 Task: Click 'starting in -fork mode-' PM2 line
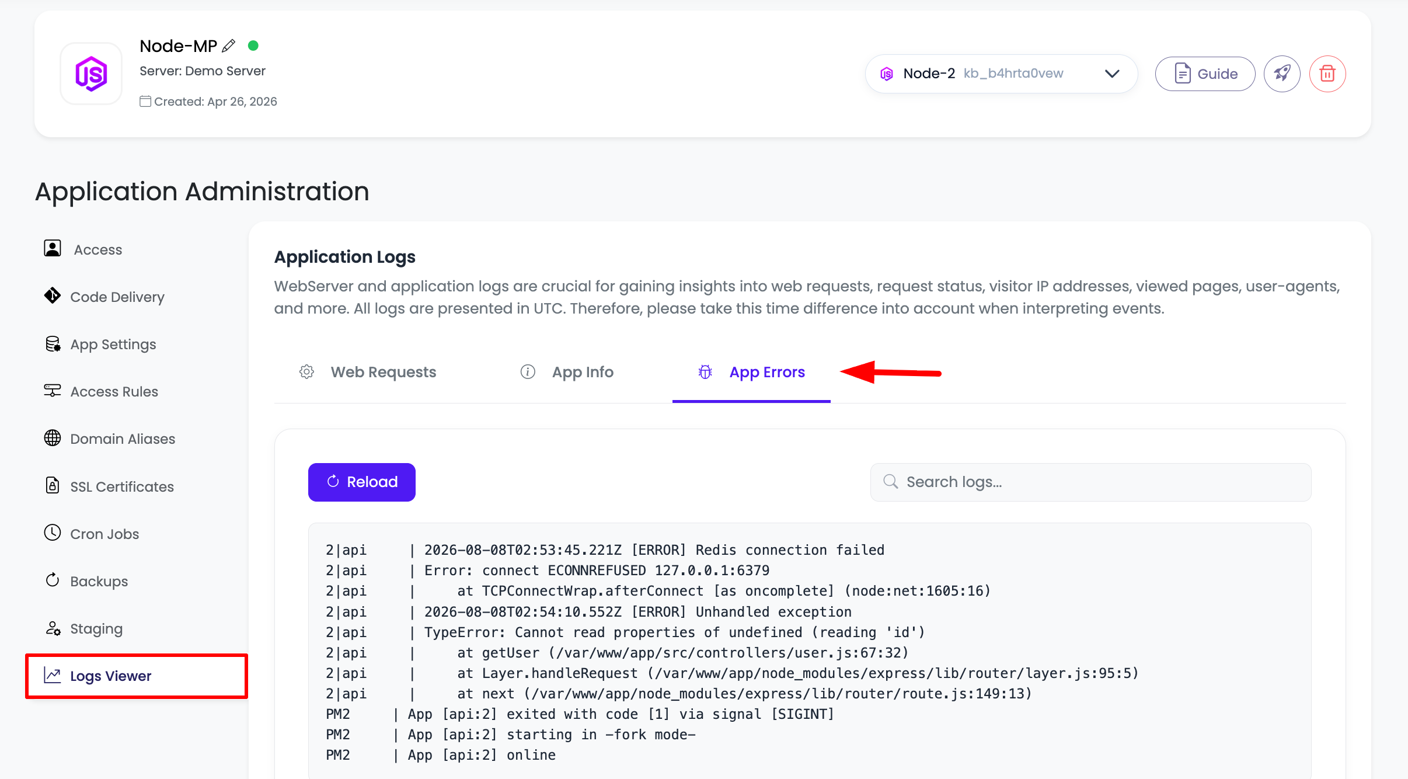(511, 735)
